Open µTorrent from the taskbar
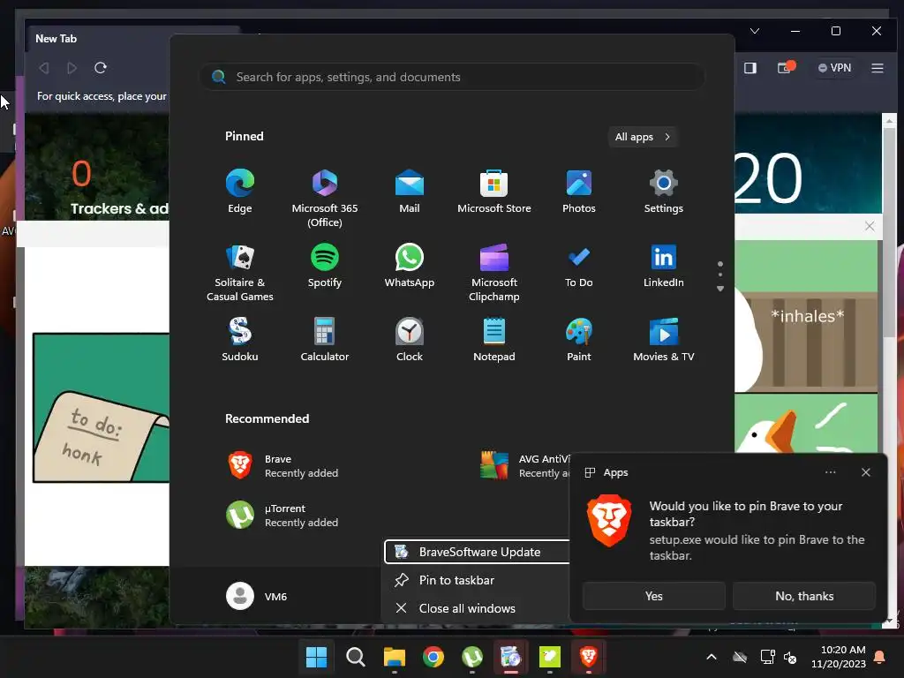The width and height of the screenshot is (904, 678). click(472, 657)
